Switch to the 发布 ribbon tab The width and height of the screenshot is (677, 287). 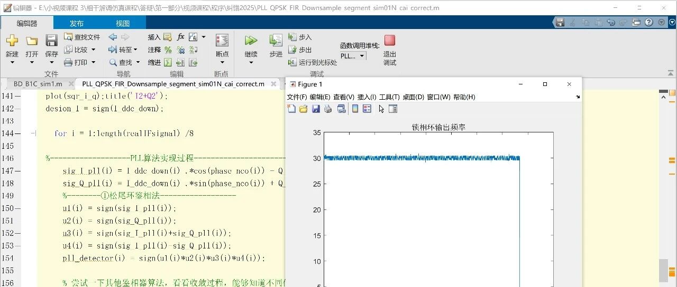pyautogui.click(x=77, y=23)
